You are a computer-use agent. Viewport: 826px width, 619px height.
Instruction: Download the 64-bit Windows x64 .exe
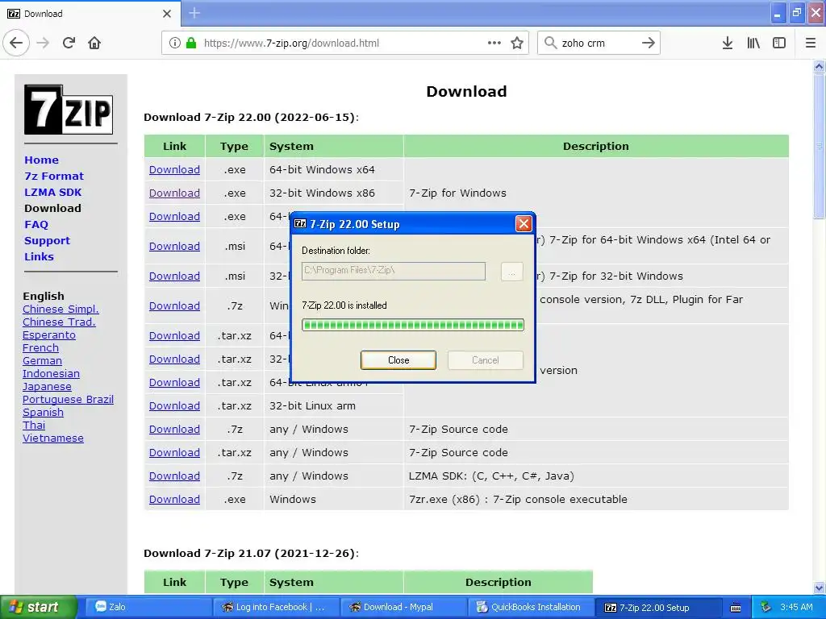pyautogui.click(x=174, y=169)
